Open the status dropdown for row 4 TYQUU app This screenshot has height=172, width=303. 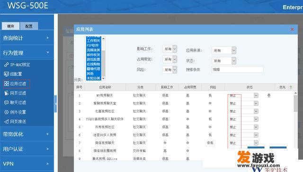coord(256,119)
